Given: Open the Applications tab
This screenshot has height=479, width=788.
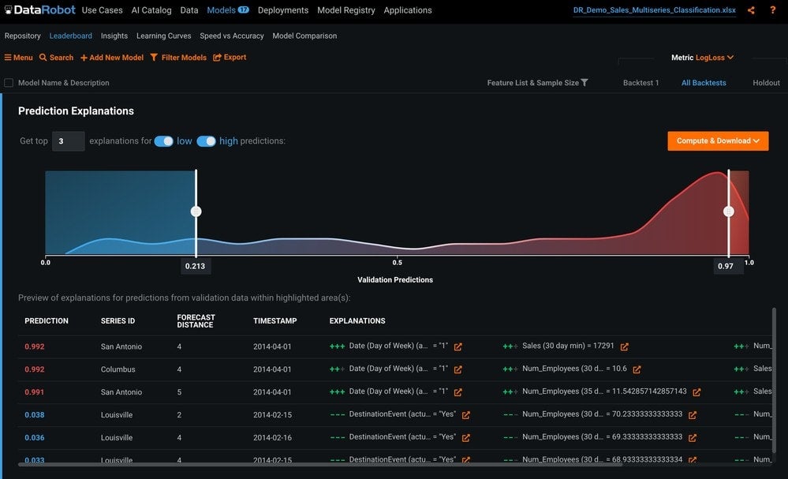Looking at the screenshot, I should click(408, 10).
